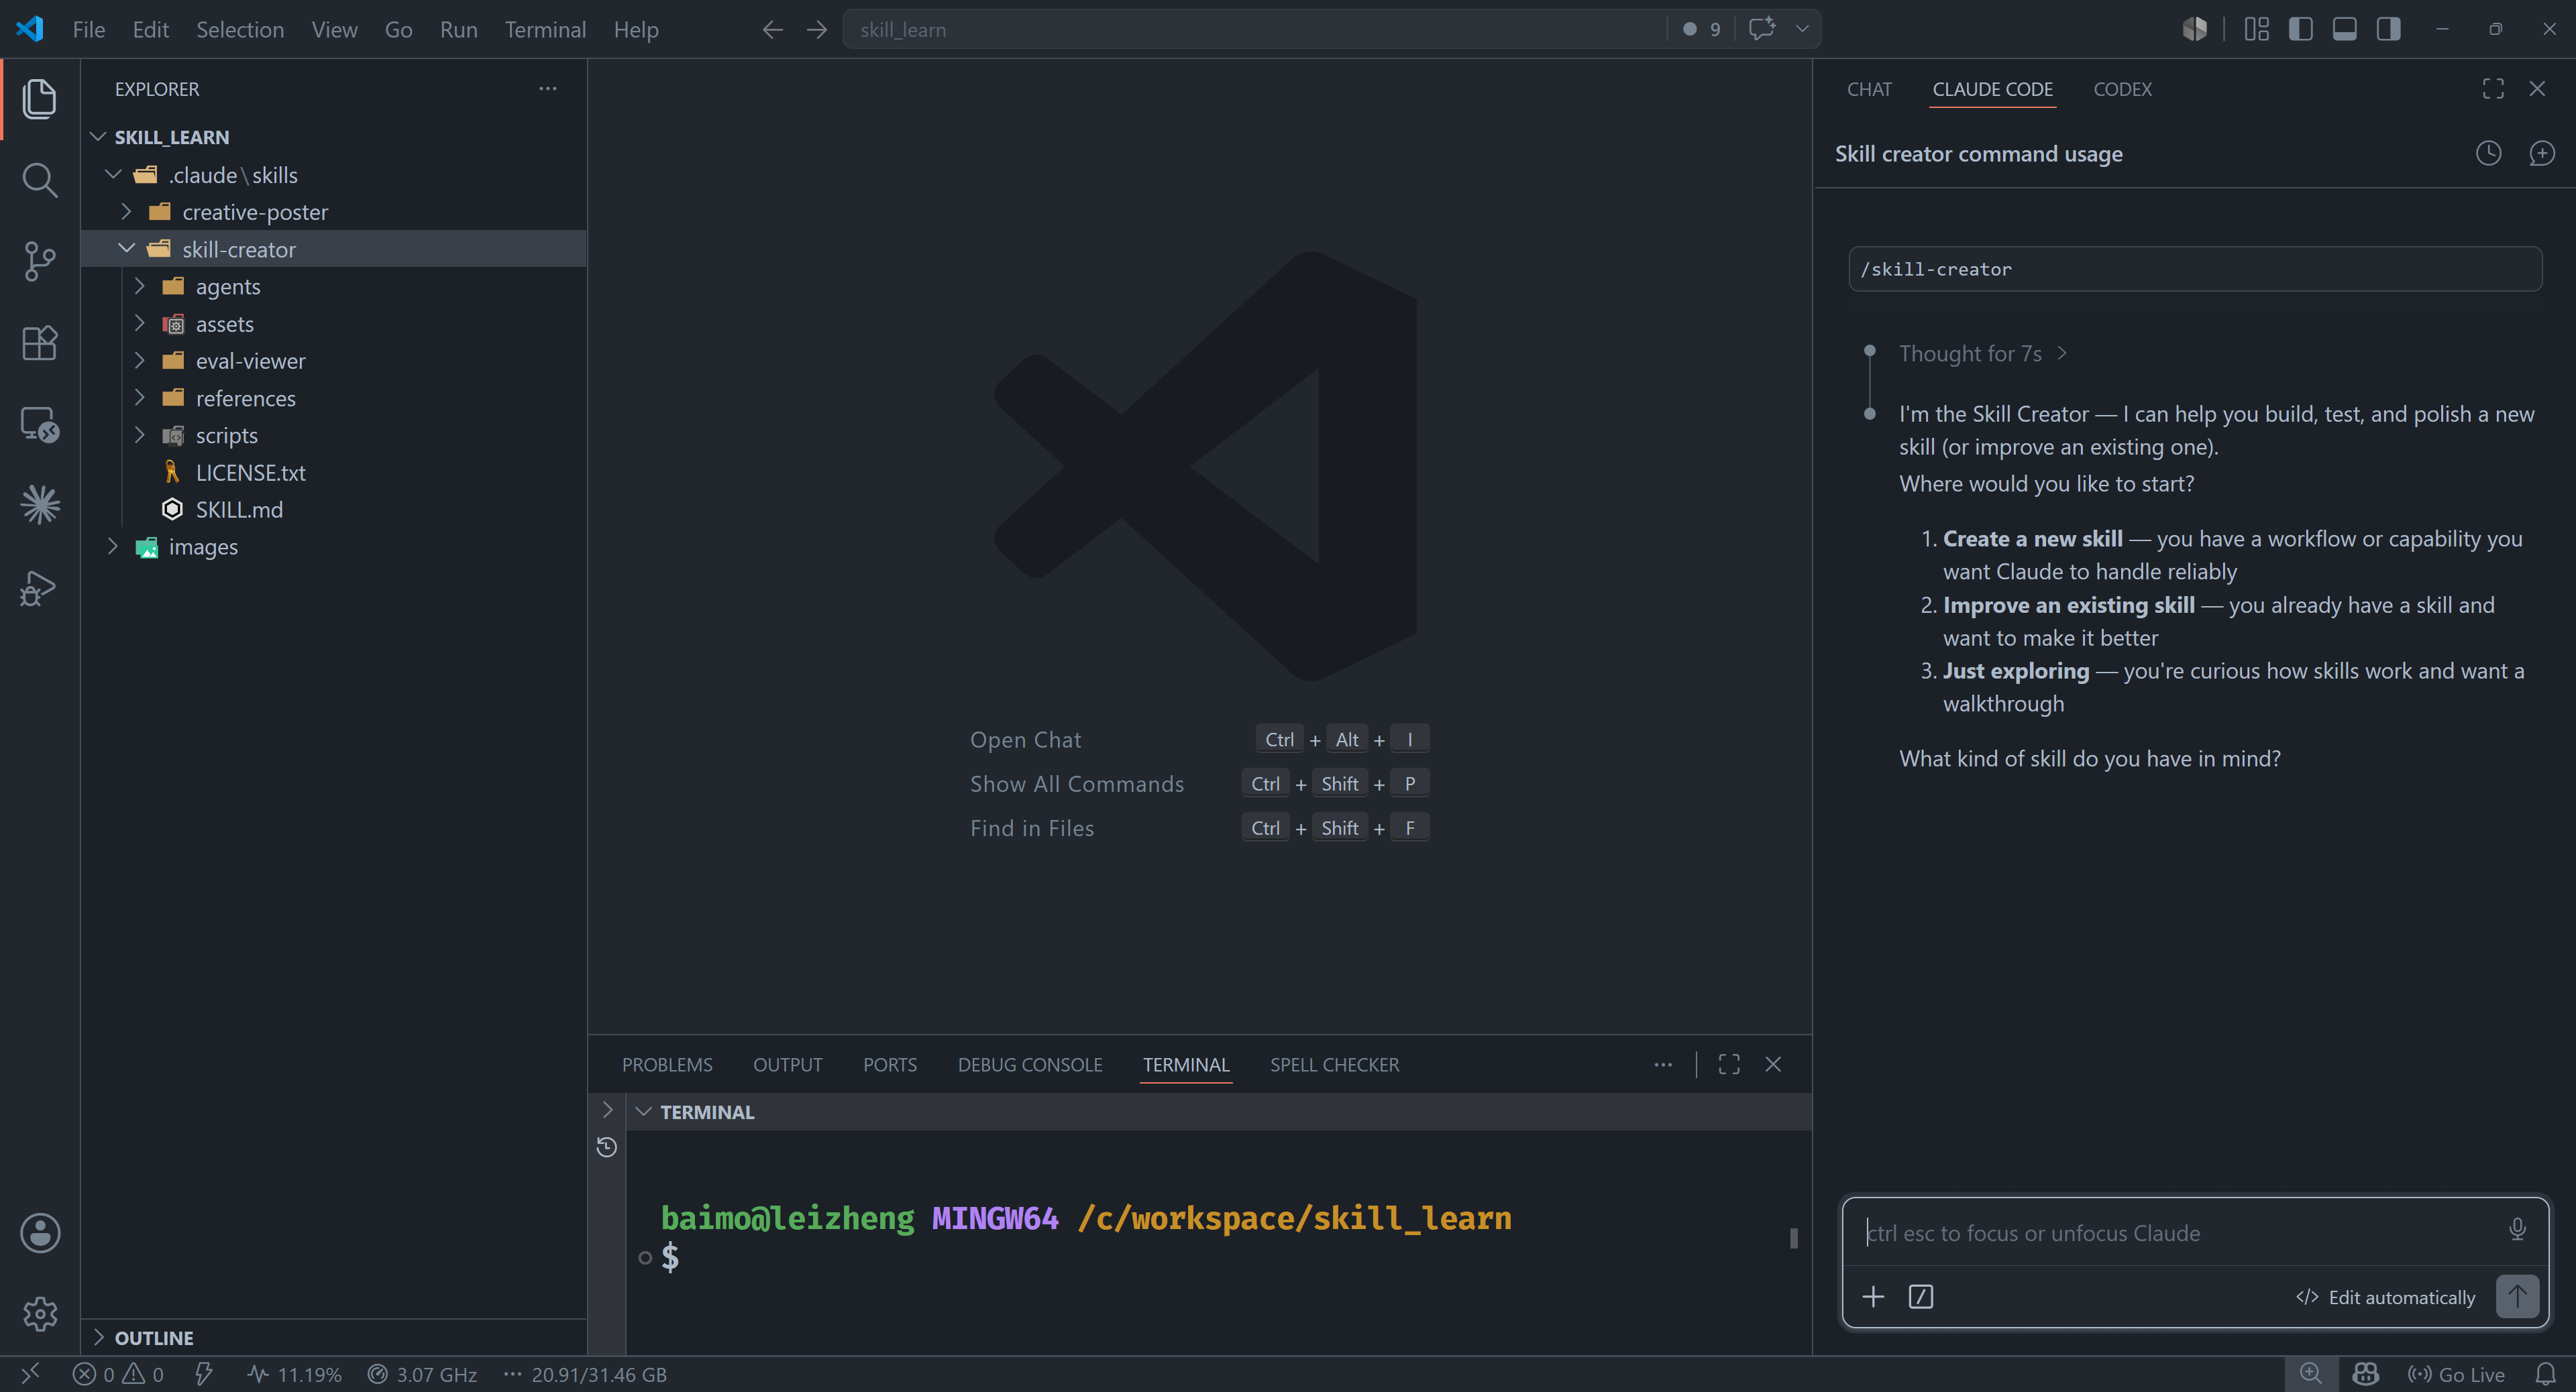Expand the OUTLINE section

(98, 1337)
